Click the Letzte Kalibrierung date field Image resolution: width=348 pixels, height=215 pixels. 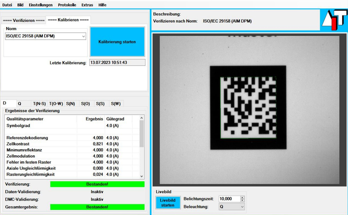117,63
